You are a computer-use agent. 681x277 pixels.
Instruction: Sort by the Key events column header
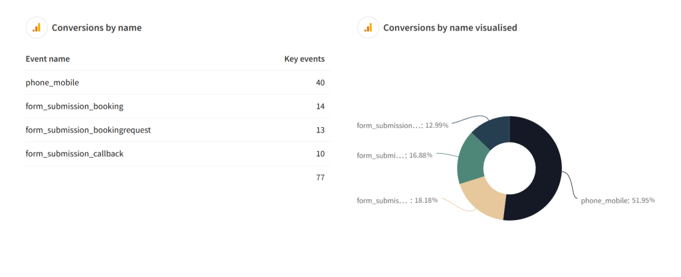pos(305,59)
